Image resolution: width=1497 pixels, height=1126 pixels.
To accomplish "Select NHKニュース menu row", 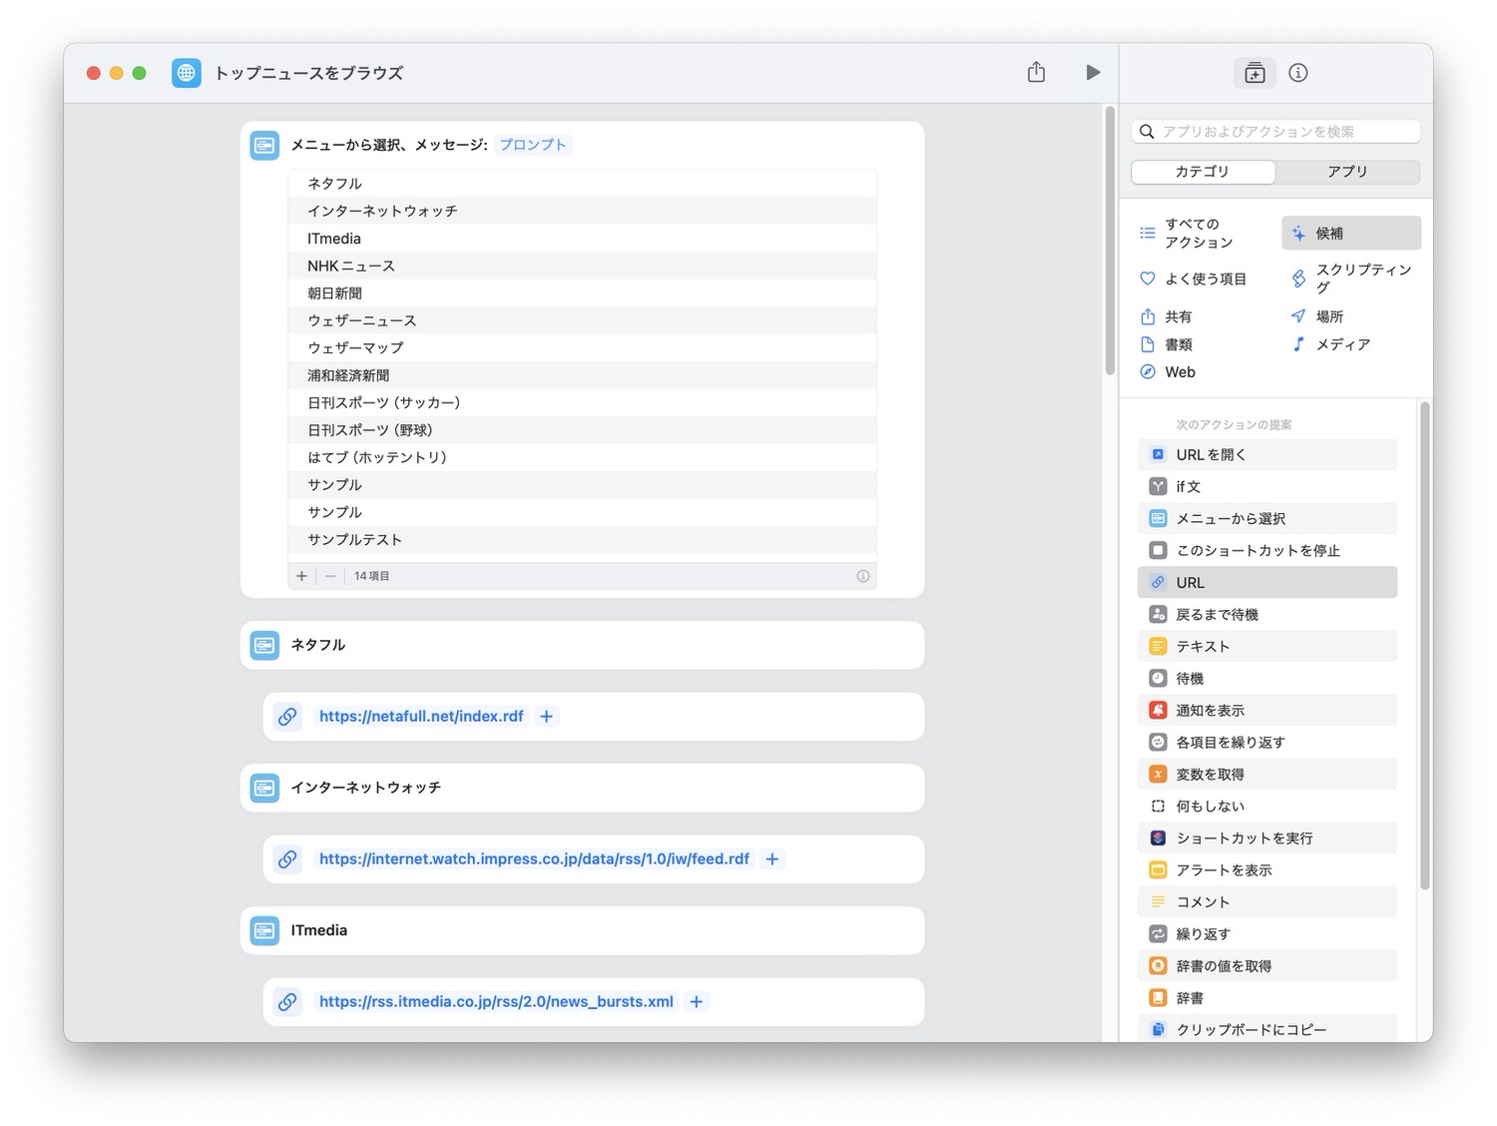I will 582,266.
